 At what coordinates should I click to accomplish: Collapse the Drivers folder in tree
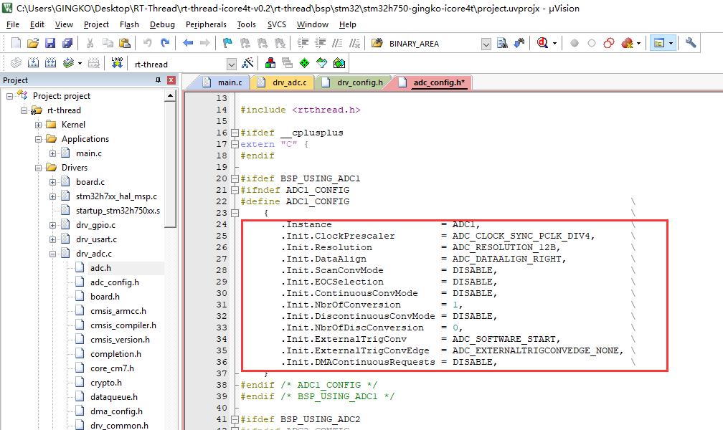39,168
